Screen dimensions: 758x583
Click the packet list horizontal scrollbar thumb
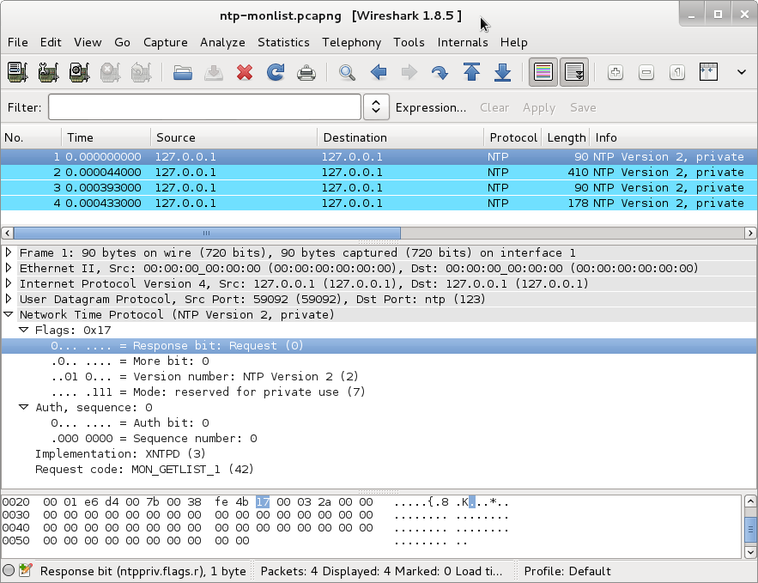(x=207, y=233)
